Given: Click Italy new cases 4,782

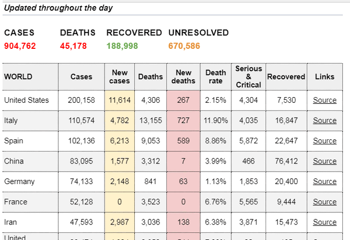Looking at the screenshot, I should click(x=119, y=121).
